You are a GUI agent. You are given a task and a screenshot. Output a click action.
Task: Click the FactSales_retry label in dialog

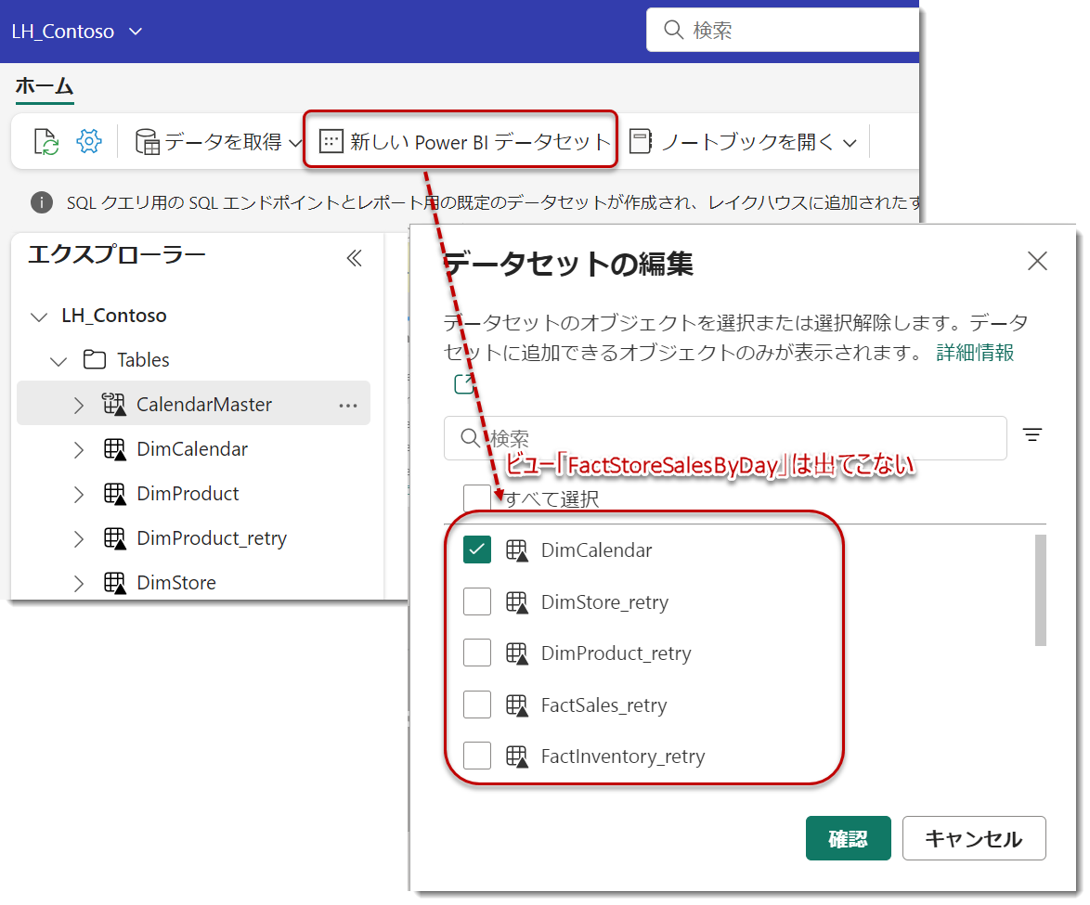[x=603, y=705]
